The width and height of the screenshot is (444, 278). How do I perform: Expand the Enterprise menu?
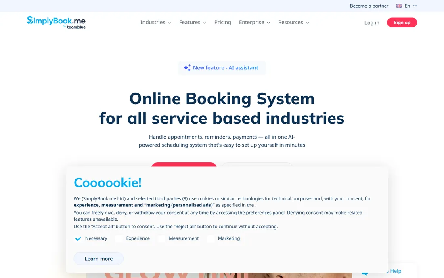[255, 22]
